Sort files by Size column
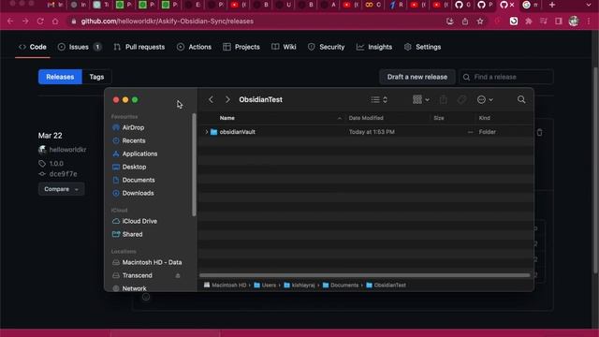Viewport: 599px width, 337px height. [439, 118]
